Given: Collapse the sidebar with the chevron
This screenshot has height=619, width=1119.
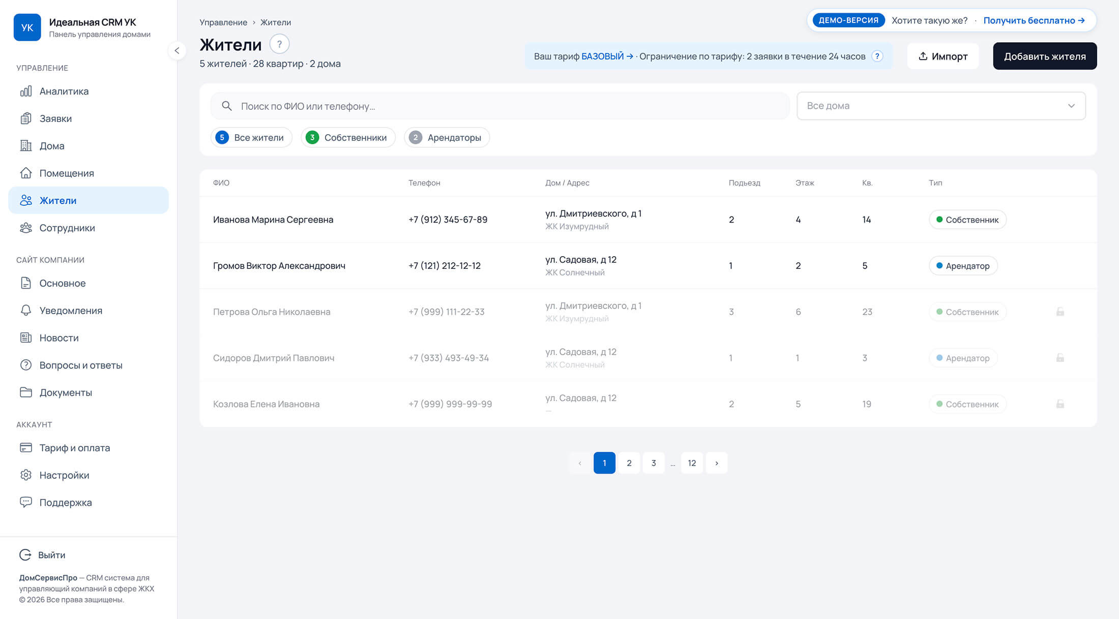Looking at the screenshot, I should pyautogui.click(x=177, y=50).
